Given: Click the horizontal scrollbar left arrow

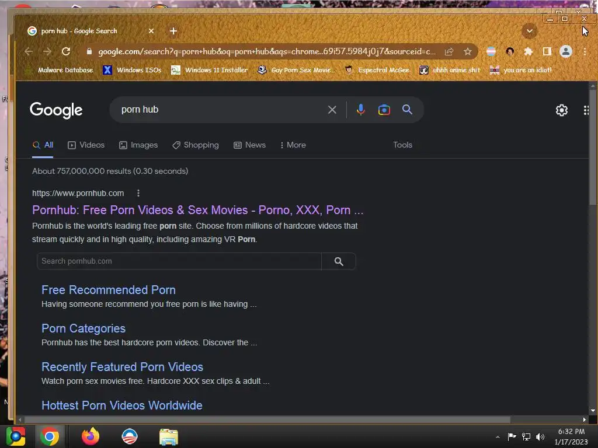Looking at the screenshot, I should click(20, 419).
